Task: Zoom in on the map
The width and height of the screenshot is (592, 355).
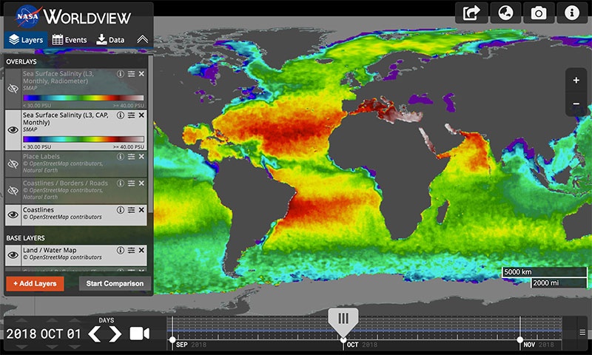Action: 576,80
